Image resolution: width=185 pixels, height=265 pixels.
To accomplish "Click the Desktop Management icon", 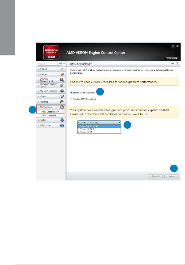I will point(62,80).
